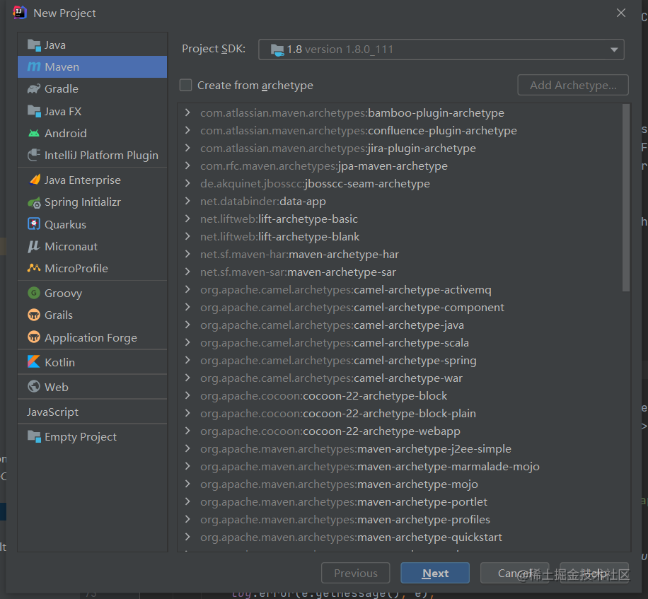648x599 pixels.
Task: Expand maven-archetype-quickstart node
Action: pos(187,537)
